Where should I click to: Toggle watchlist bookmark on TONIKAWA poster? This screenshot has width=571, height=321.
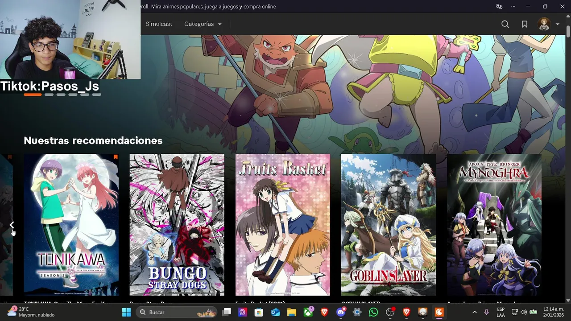pyautogui.click(x=116, y=157)
